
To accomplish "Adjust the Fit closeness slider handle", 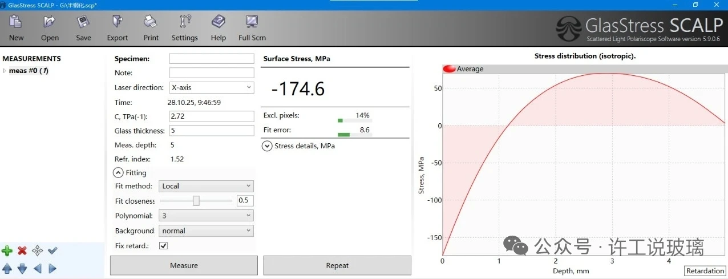I will click(x=196, y=201).
